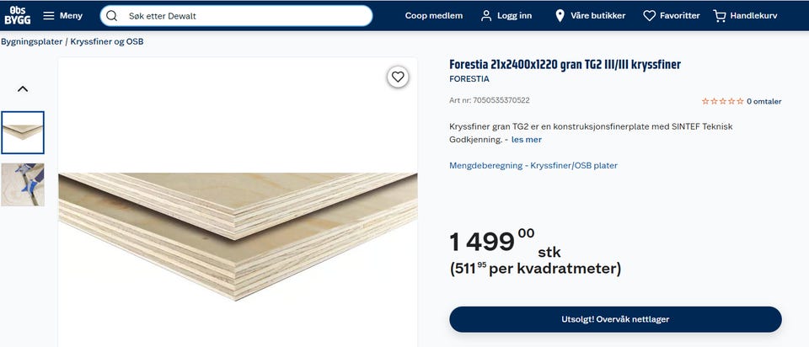This screenshot has width=809, height=347.
Task: Click the Obs BYGG logo
Action: click(x=17, y=15)
